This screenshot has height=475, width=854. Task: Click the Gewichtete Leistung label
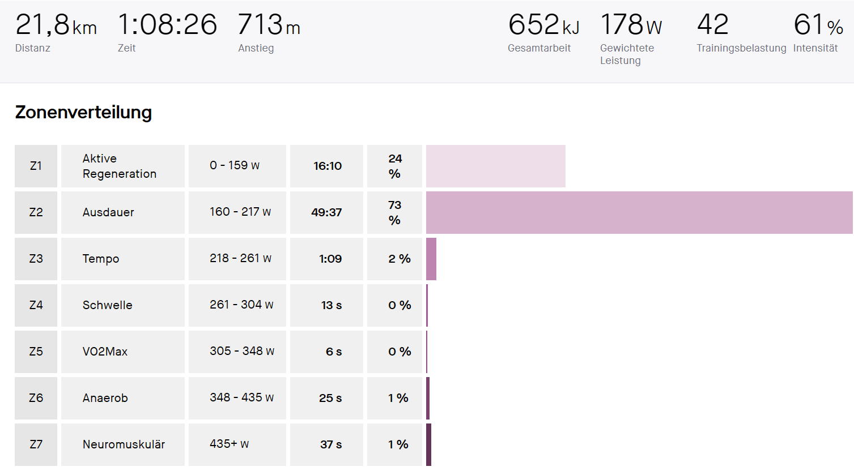627,54
